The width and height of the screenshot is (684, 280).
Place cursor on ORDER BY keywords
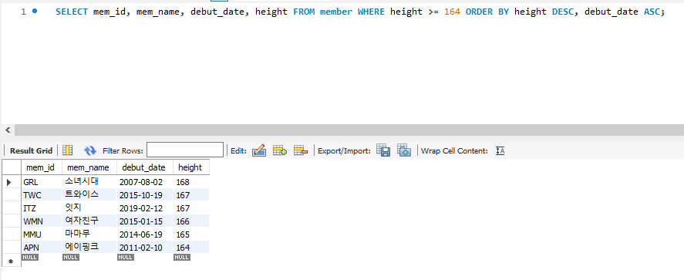pyautogui.click(x=487, y=12)
